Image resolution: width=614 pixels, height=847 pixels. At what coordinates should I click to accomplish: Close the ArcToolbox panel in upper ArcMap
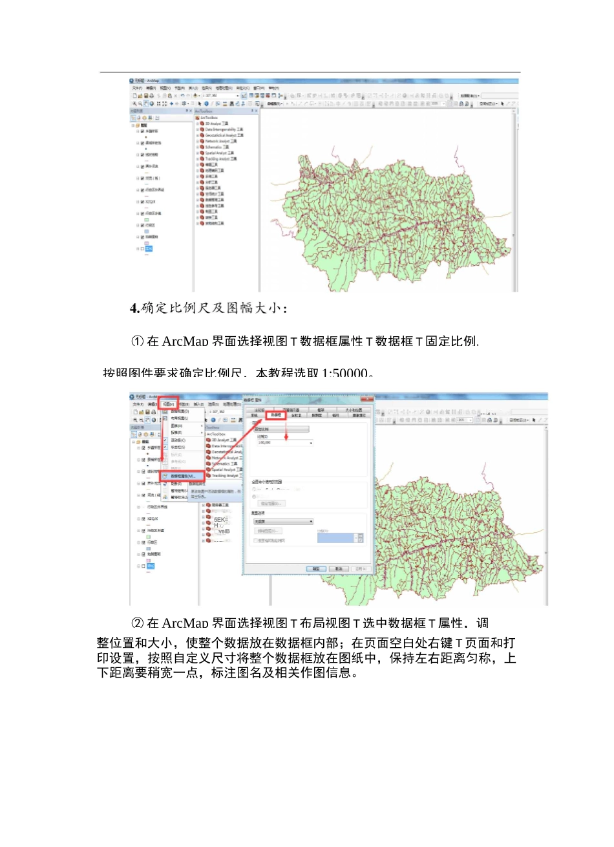click(256, 111)
